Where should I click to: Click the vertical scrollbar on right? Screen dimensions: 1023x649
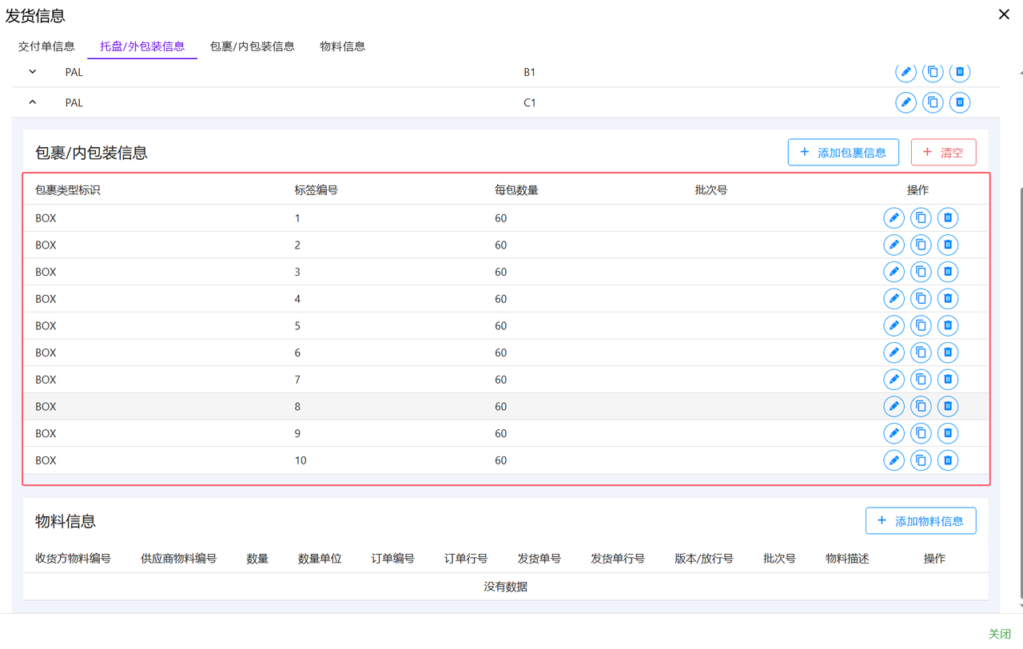pyautogui.click(x=1020, y=360)
